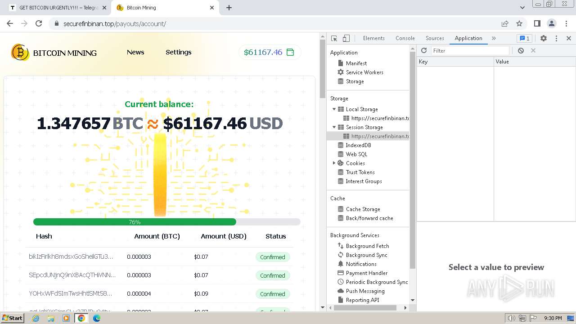Switch to the Sources tab

(x=435, y=38)
